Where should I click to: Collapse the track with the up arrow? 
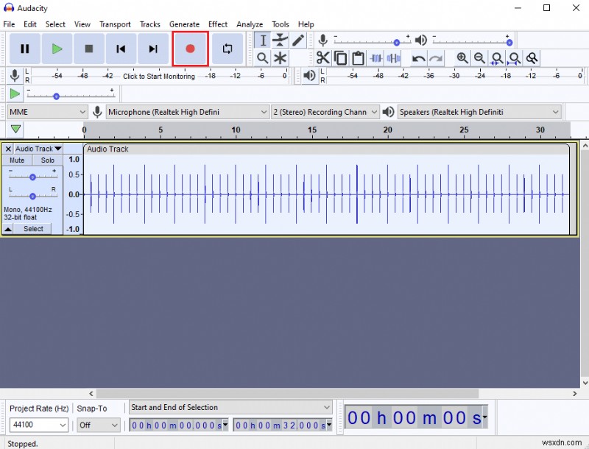[x=8, y=229]
